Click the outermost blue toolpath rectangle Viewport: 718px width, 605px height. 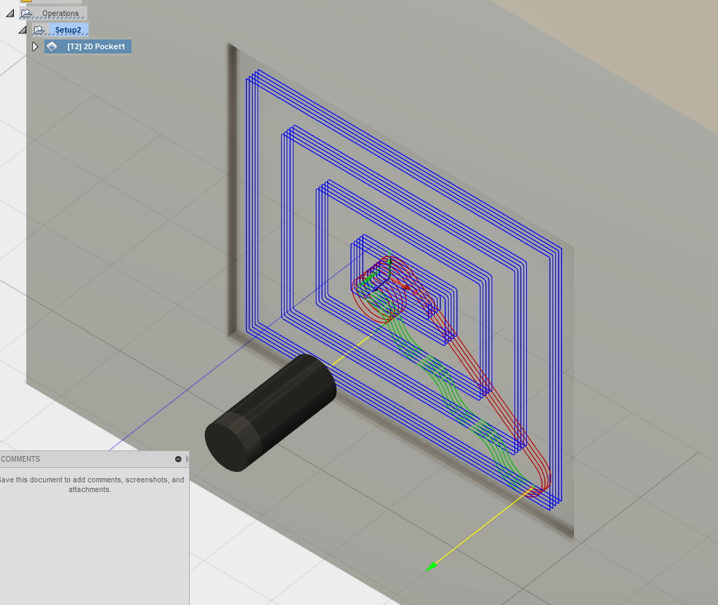point(248,208)
